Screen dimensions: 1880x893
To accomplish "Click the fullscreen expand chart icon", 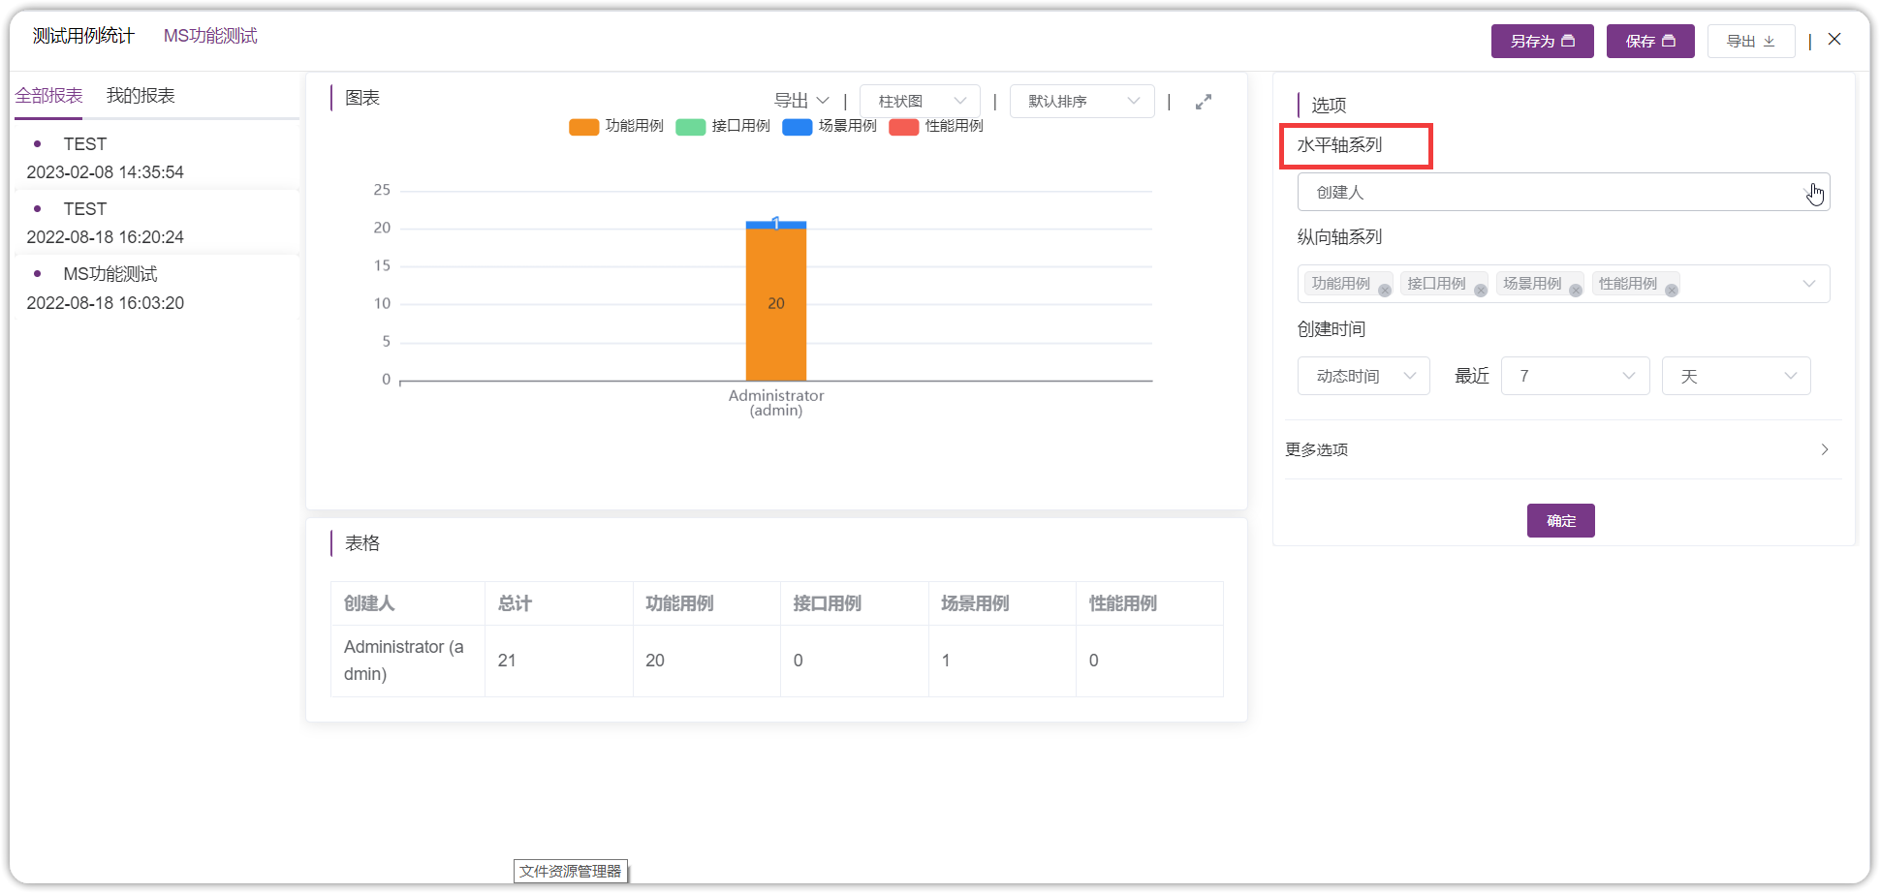I will pyautogui.click(x=1204, y=102).
